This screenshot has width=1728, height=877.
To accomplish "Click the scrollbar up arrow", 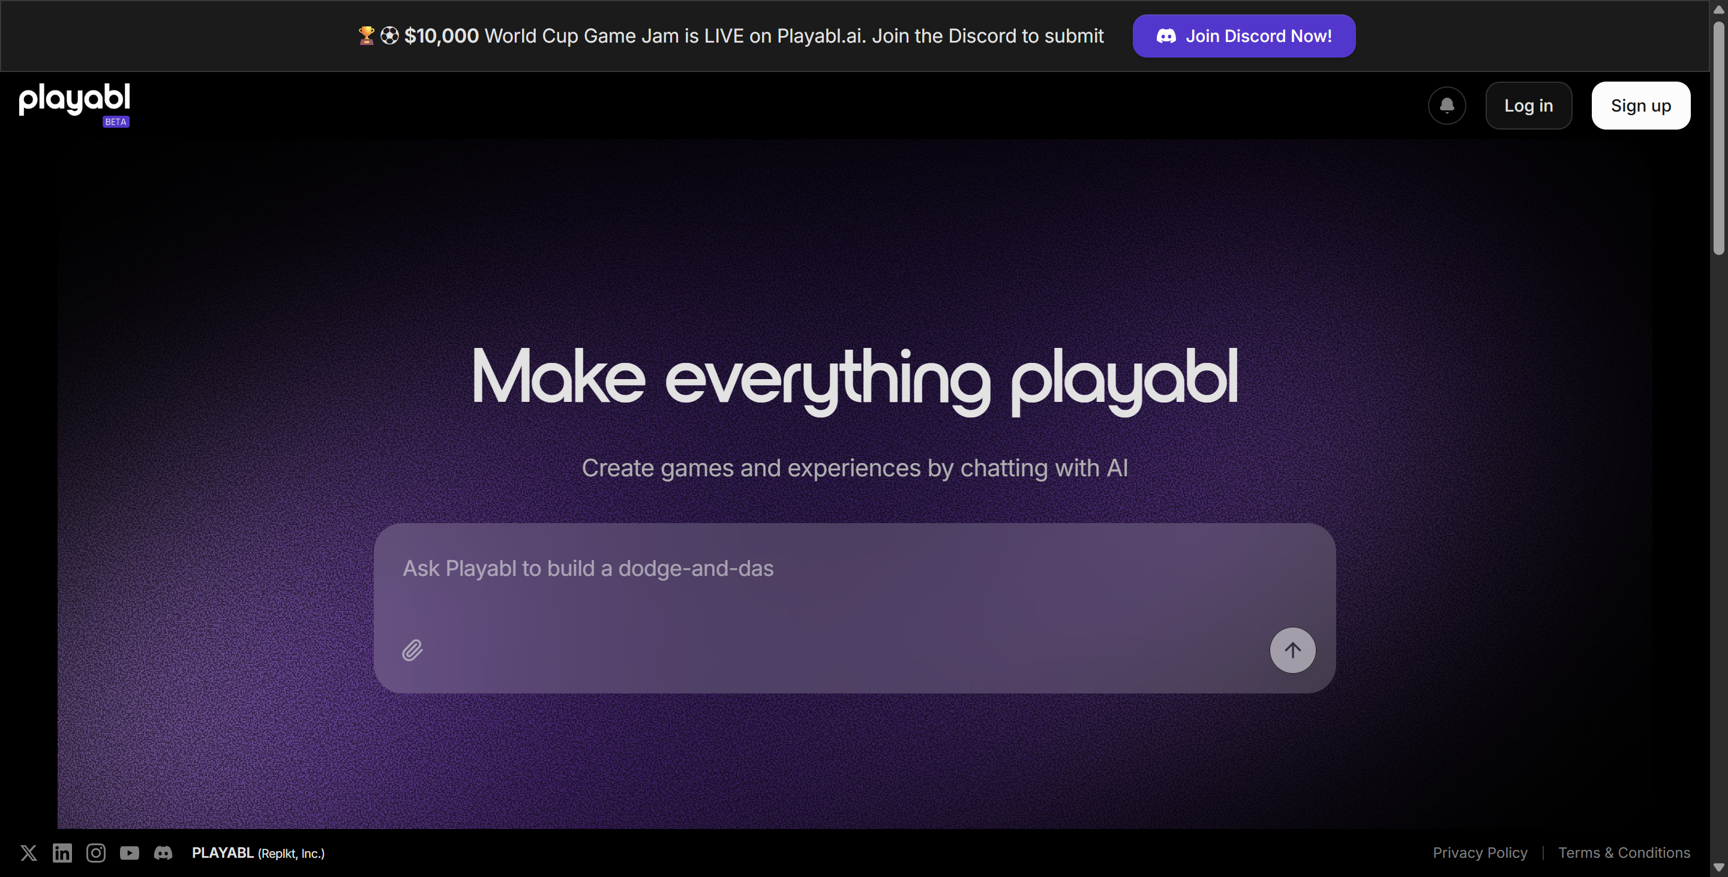I will tap(1718, 9).
